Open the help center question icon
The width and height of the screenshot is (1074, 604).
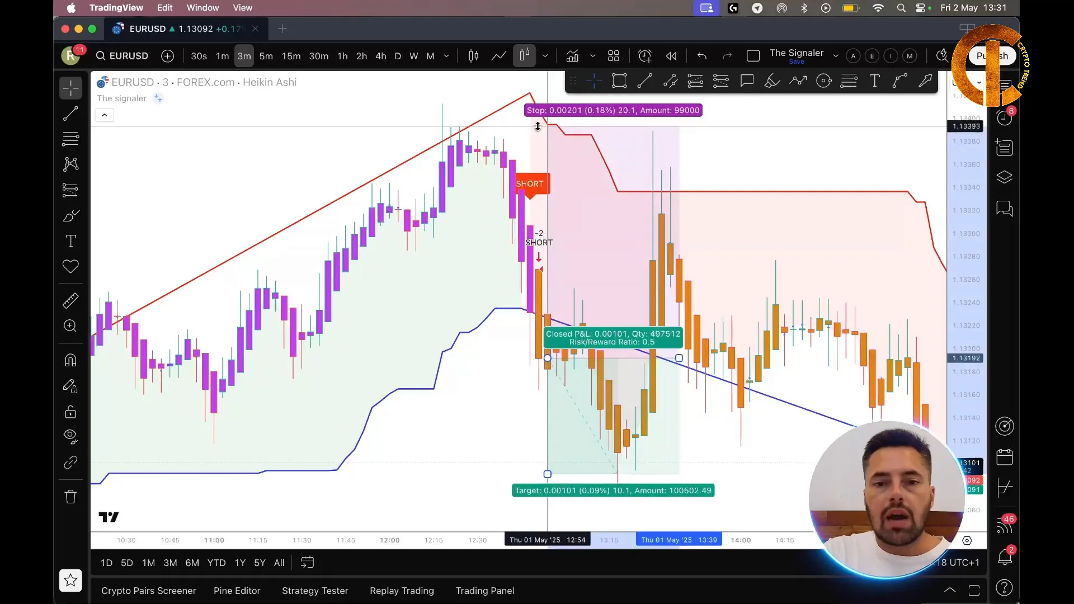(1005, 588)
